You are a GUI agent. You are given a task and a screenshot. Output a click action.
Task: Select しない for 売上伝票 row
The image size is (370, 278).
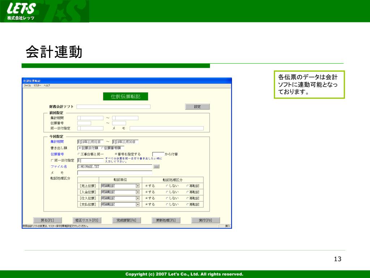[x=167, y=186]
